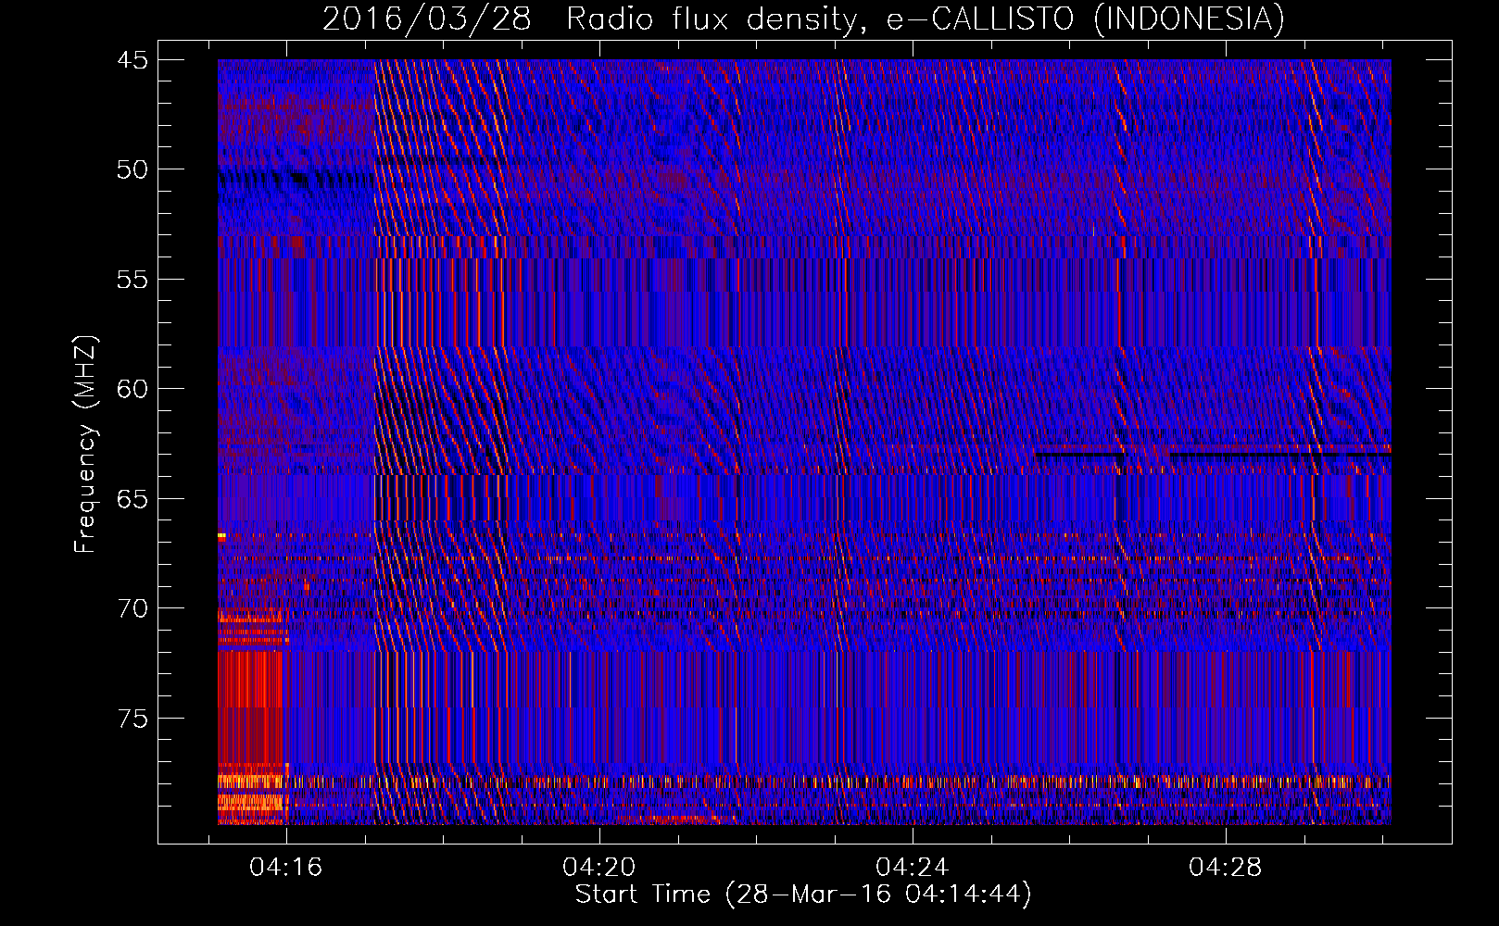The width and height of the screenshot is (1499, 926).
Task: Click the frequency tick label "65"
Action: 132,499
